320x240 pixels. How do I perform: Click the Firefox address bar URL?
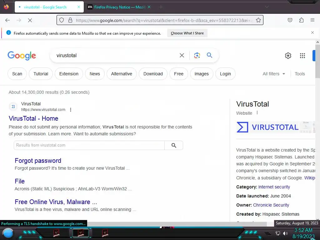pos(163,20)
